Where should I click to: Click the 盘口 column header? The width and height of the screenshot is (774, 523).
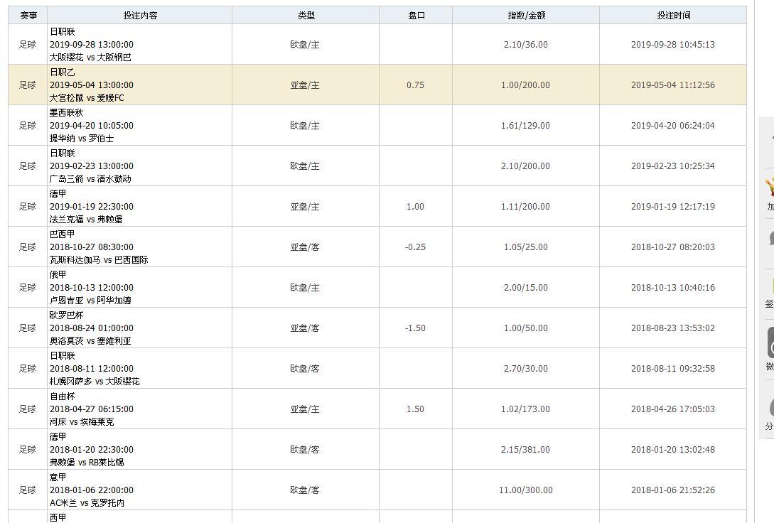(416, 15)
